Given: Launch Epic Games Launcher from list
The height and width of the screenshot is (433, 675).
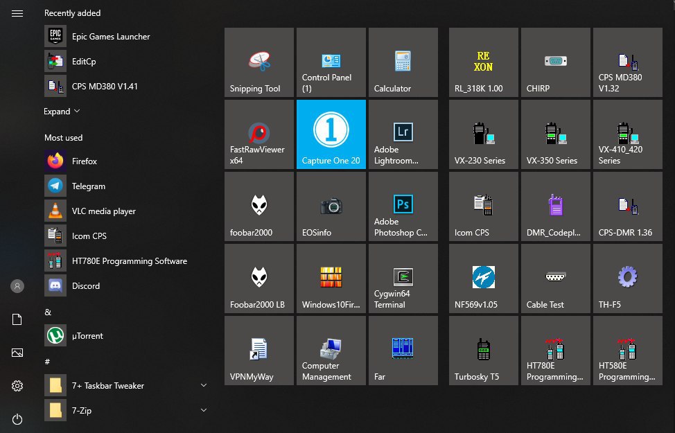Looking at the screenshot, I should [128, 37].
